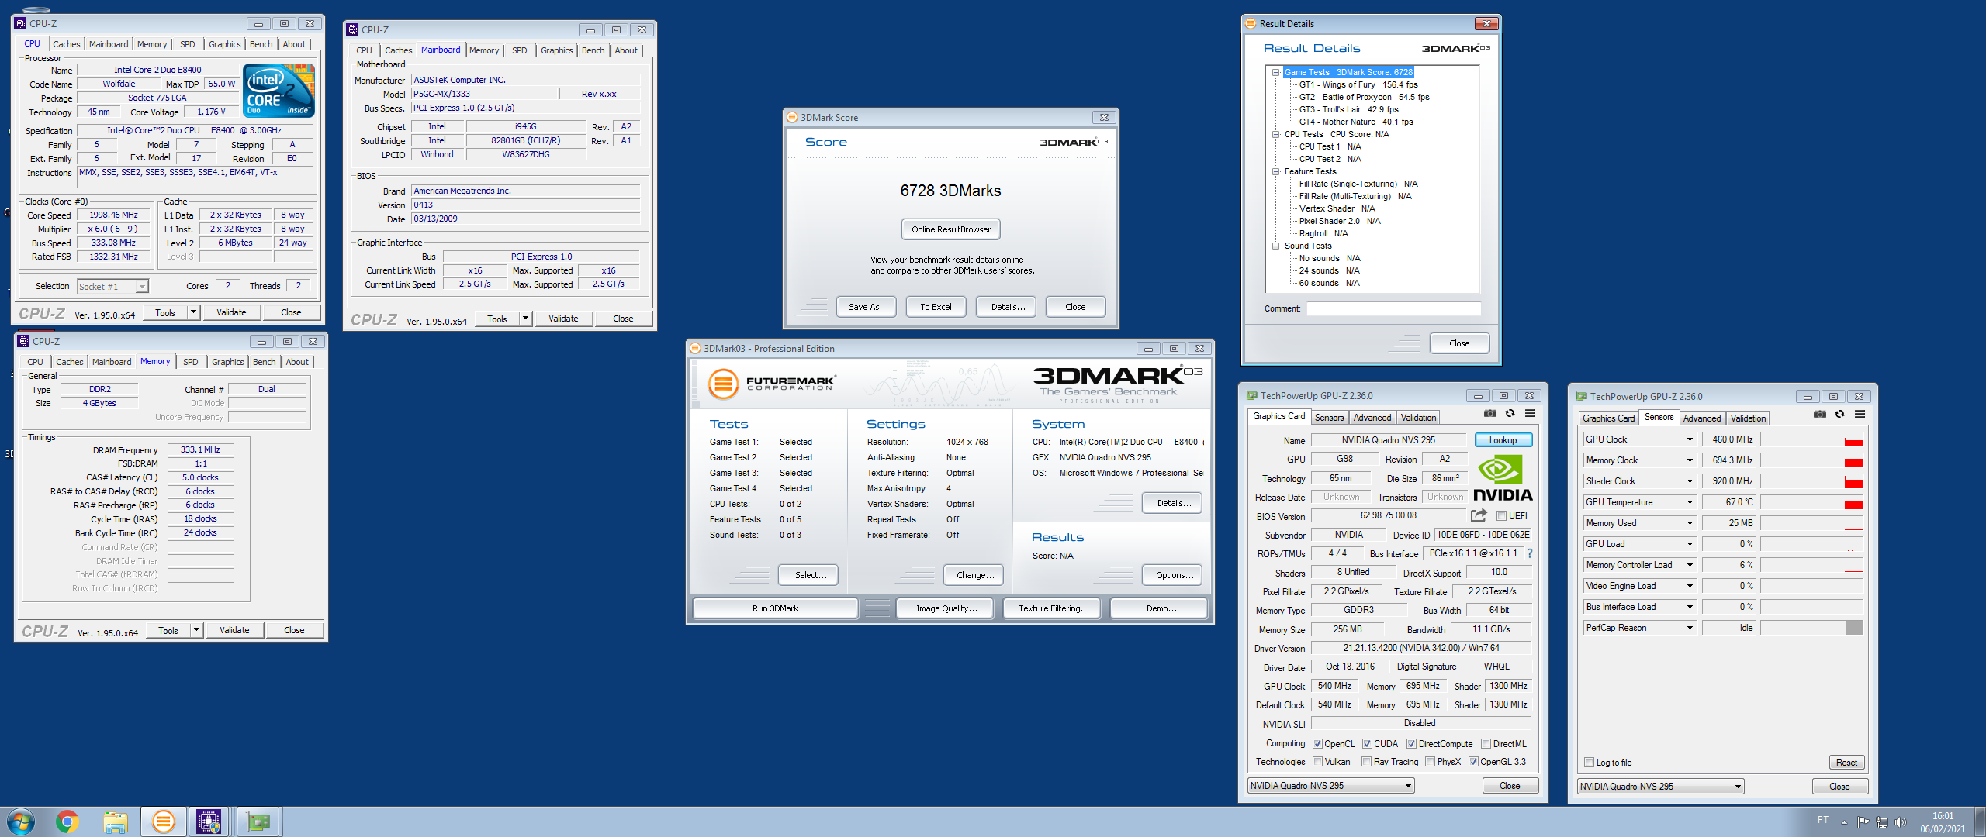This screenshot has height=837, width=1986.
Task: Open Memory Clock sensor dropdown
Action: tap(1689, 460)
